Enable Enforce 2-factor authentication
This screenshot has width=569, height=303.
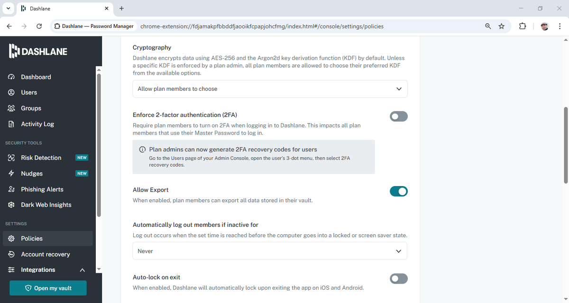click(398, 116)
